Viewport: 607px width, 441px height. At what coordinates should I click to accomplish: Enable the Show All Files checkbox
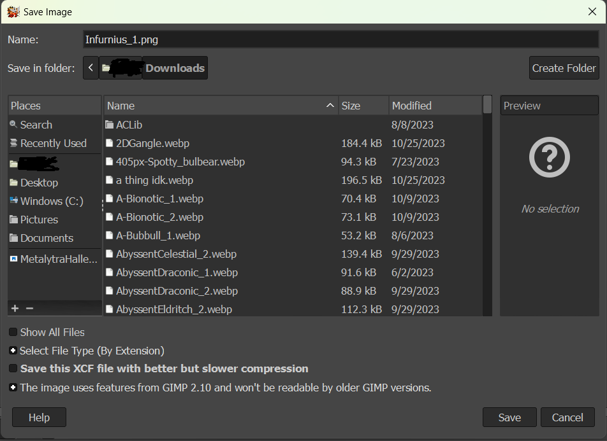point(13,332)
